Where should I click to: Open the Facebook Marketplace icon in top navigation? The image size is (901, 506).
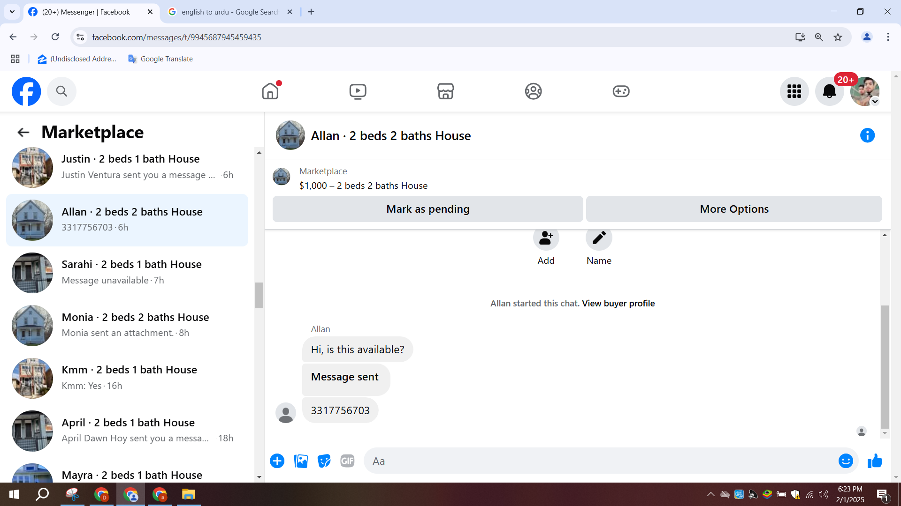click(445, 91)
